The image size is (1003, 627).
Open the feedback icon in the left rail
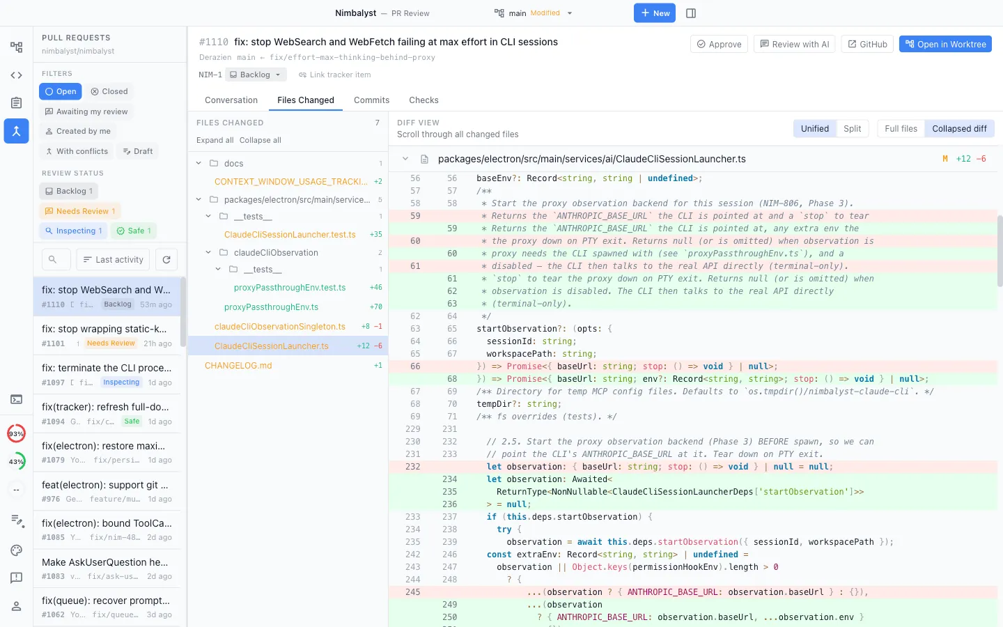16,578
